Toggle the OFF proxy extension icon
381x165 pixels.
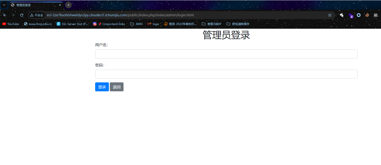376,15
